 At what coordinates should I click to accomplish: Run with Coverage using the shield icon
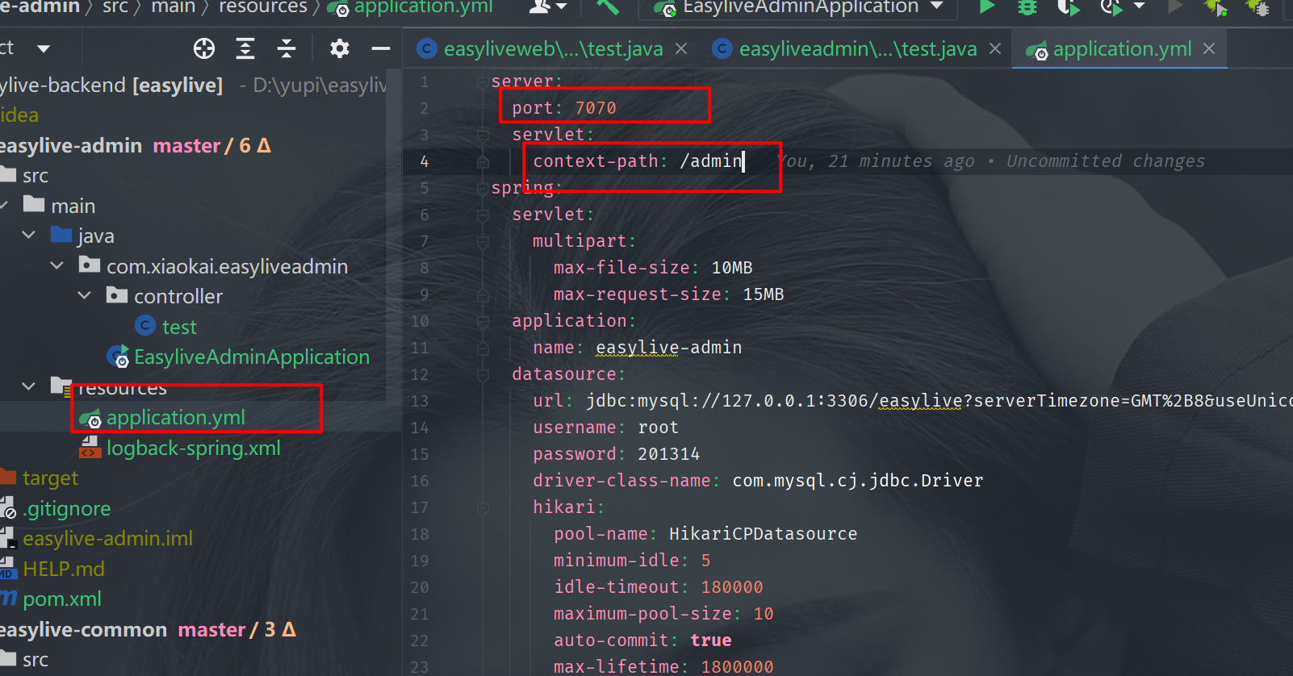coord(1067,7)
